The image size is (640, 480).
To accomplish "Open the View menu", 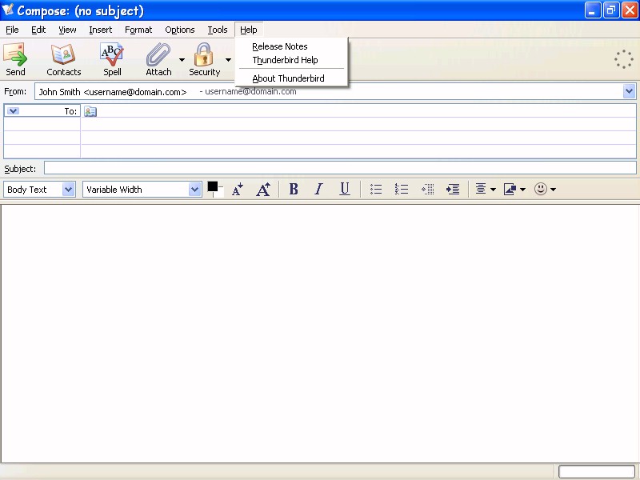I will click(x=67, y=30).
